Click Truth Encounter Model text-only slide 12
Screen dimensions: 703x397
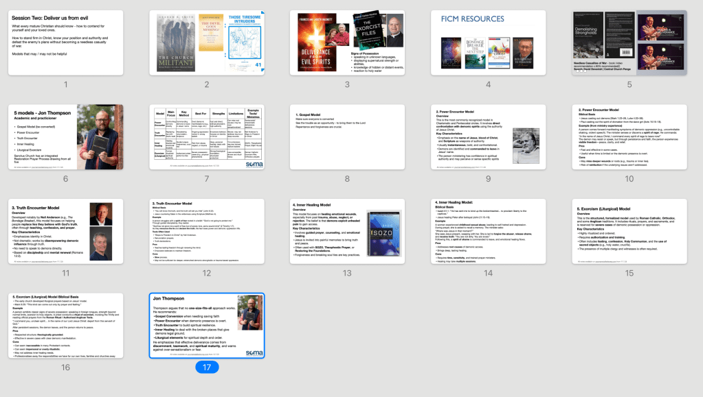click(206, 231)
